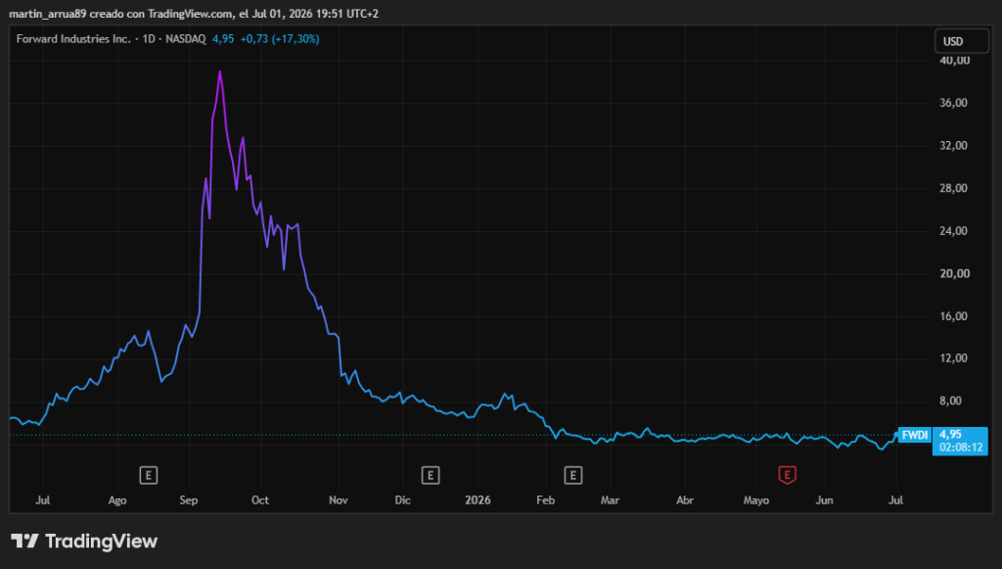Image resolution: width=1002 pixels, height=569 pixels.
Task: Click the 36,00 price axis label
Action: click(x=953, y=103)
